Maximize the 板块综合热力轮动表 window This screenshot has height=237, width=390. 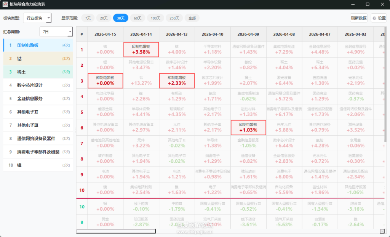(368, 4)
